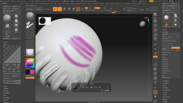
Task: Click the black secondary color swatch
Action: point(28,72)
